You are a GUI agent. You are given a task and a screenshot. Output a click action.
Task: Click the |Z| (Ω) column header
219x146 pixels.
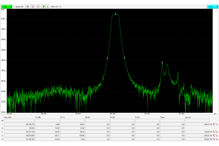(x=88, y=117)
